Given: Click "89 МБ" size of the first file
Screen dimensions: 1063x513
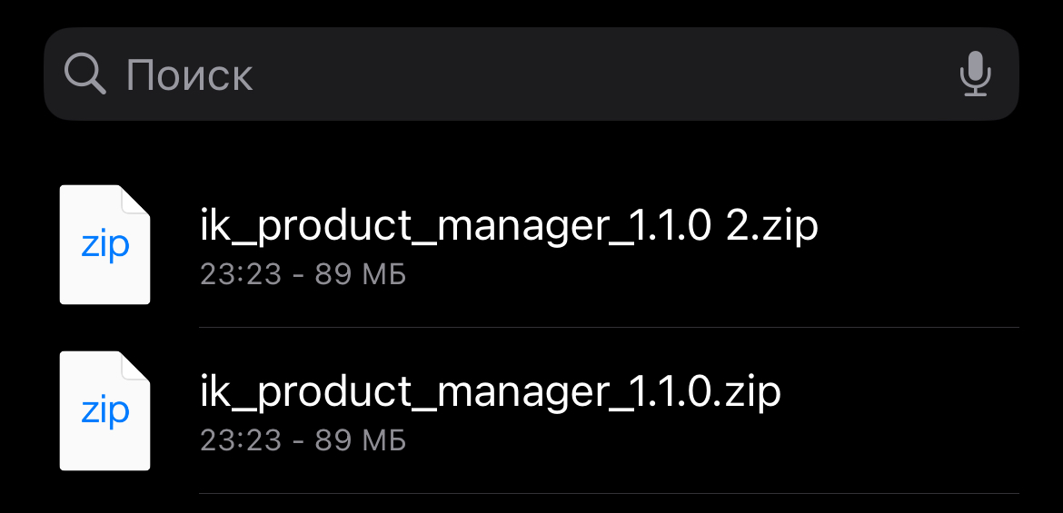Looking at the screenshot, I should click(x=361, y=274).
